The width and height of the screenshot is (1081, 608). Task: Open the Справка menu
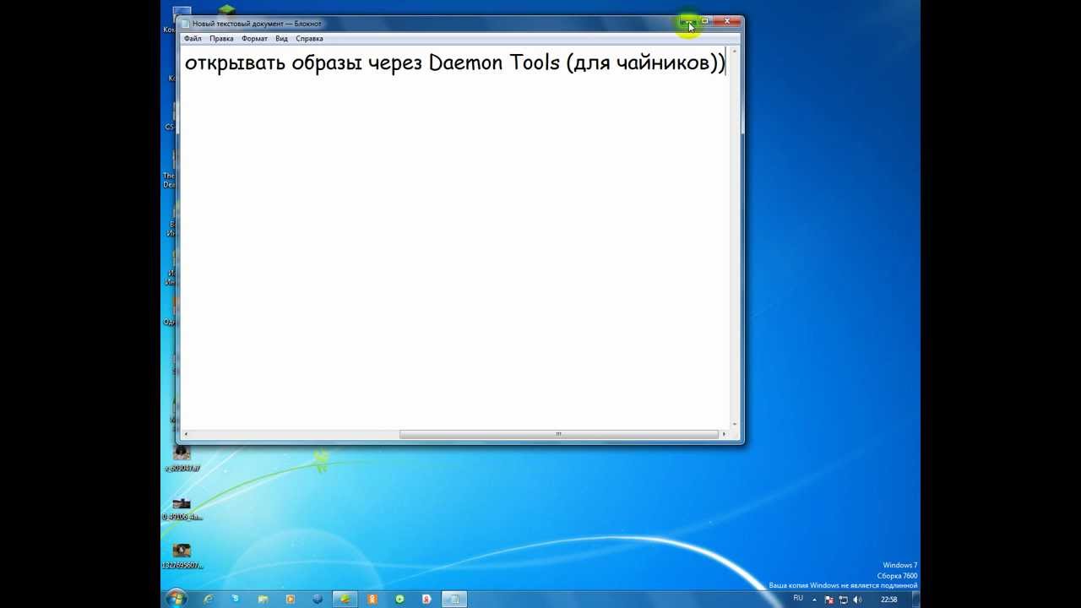pos(309,39)
